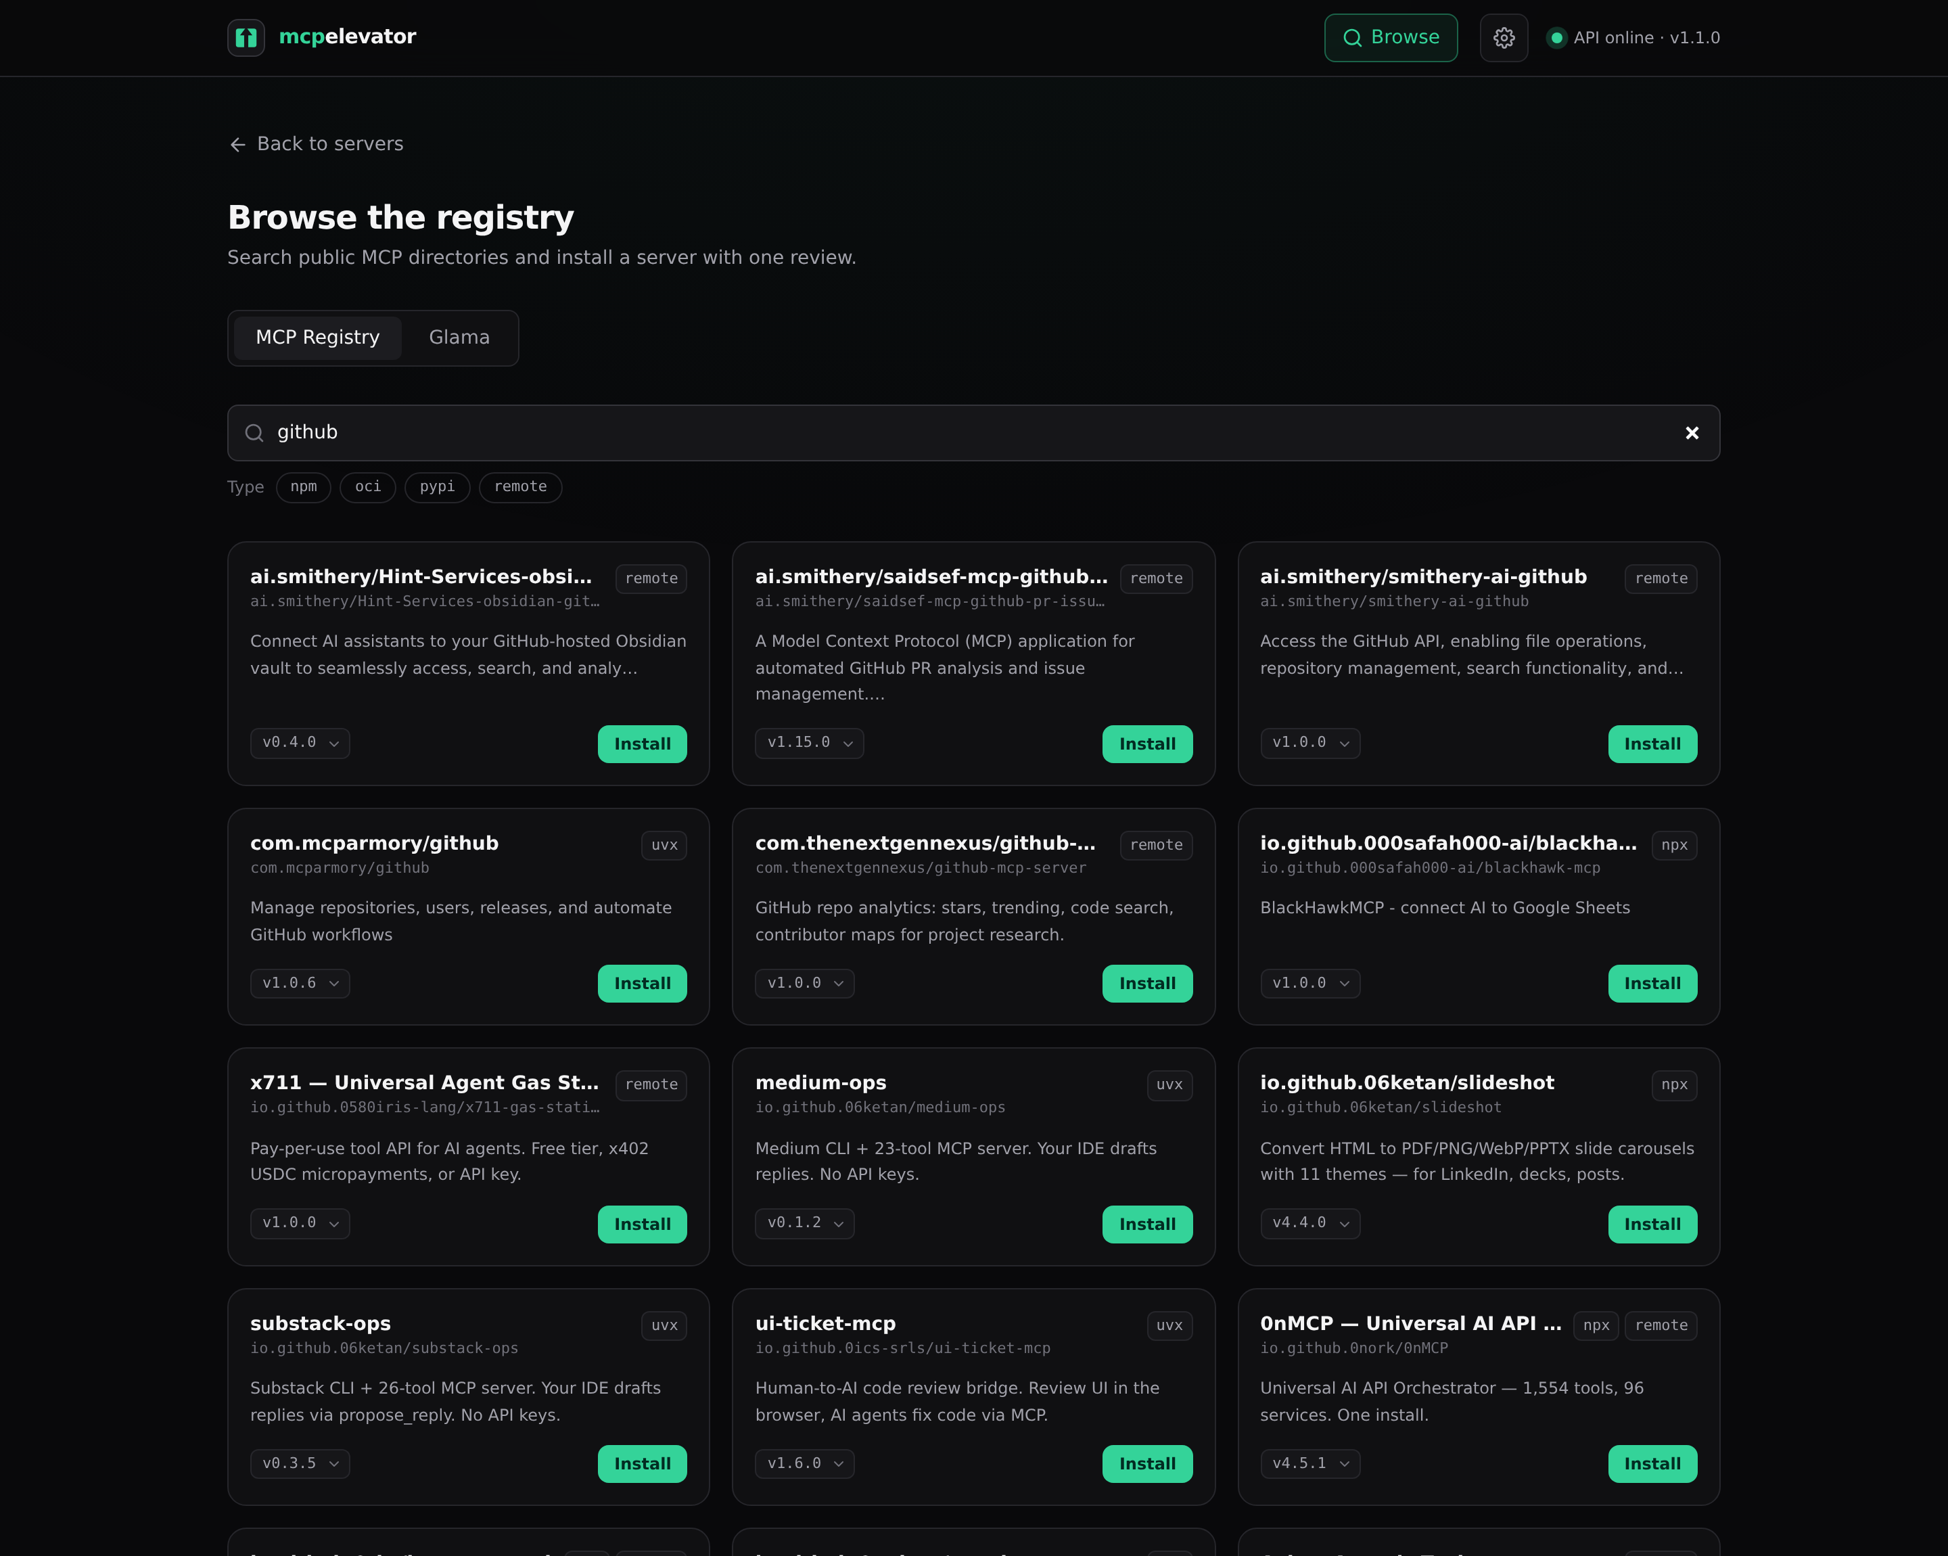Viewport: 1948px width, 1556px height.
Task: Click the magnifier icon in the search field
Action: click(x=255, y=433)
